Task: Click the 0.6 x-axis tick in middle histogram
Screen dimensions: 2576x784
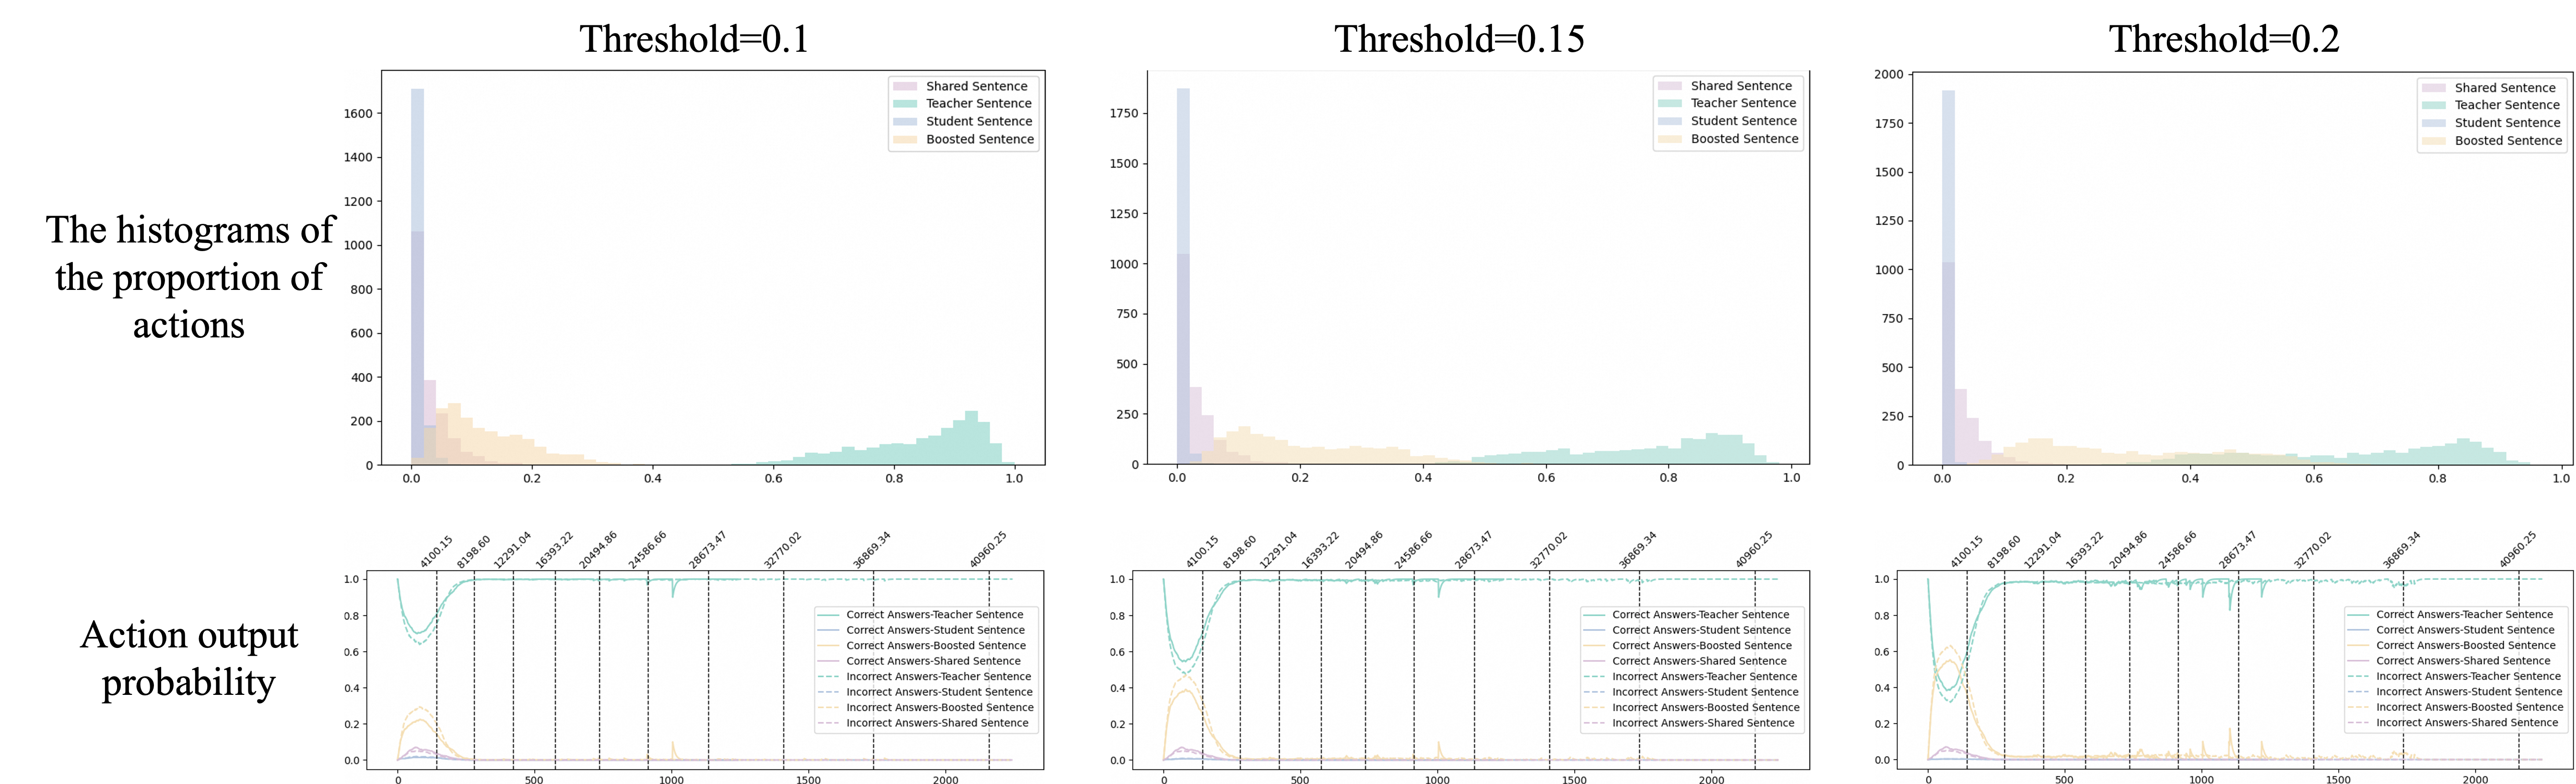Action: (1546, 477)
